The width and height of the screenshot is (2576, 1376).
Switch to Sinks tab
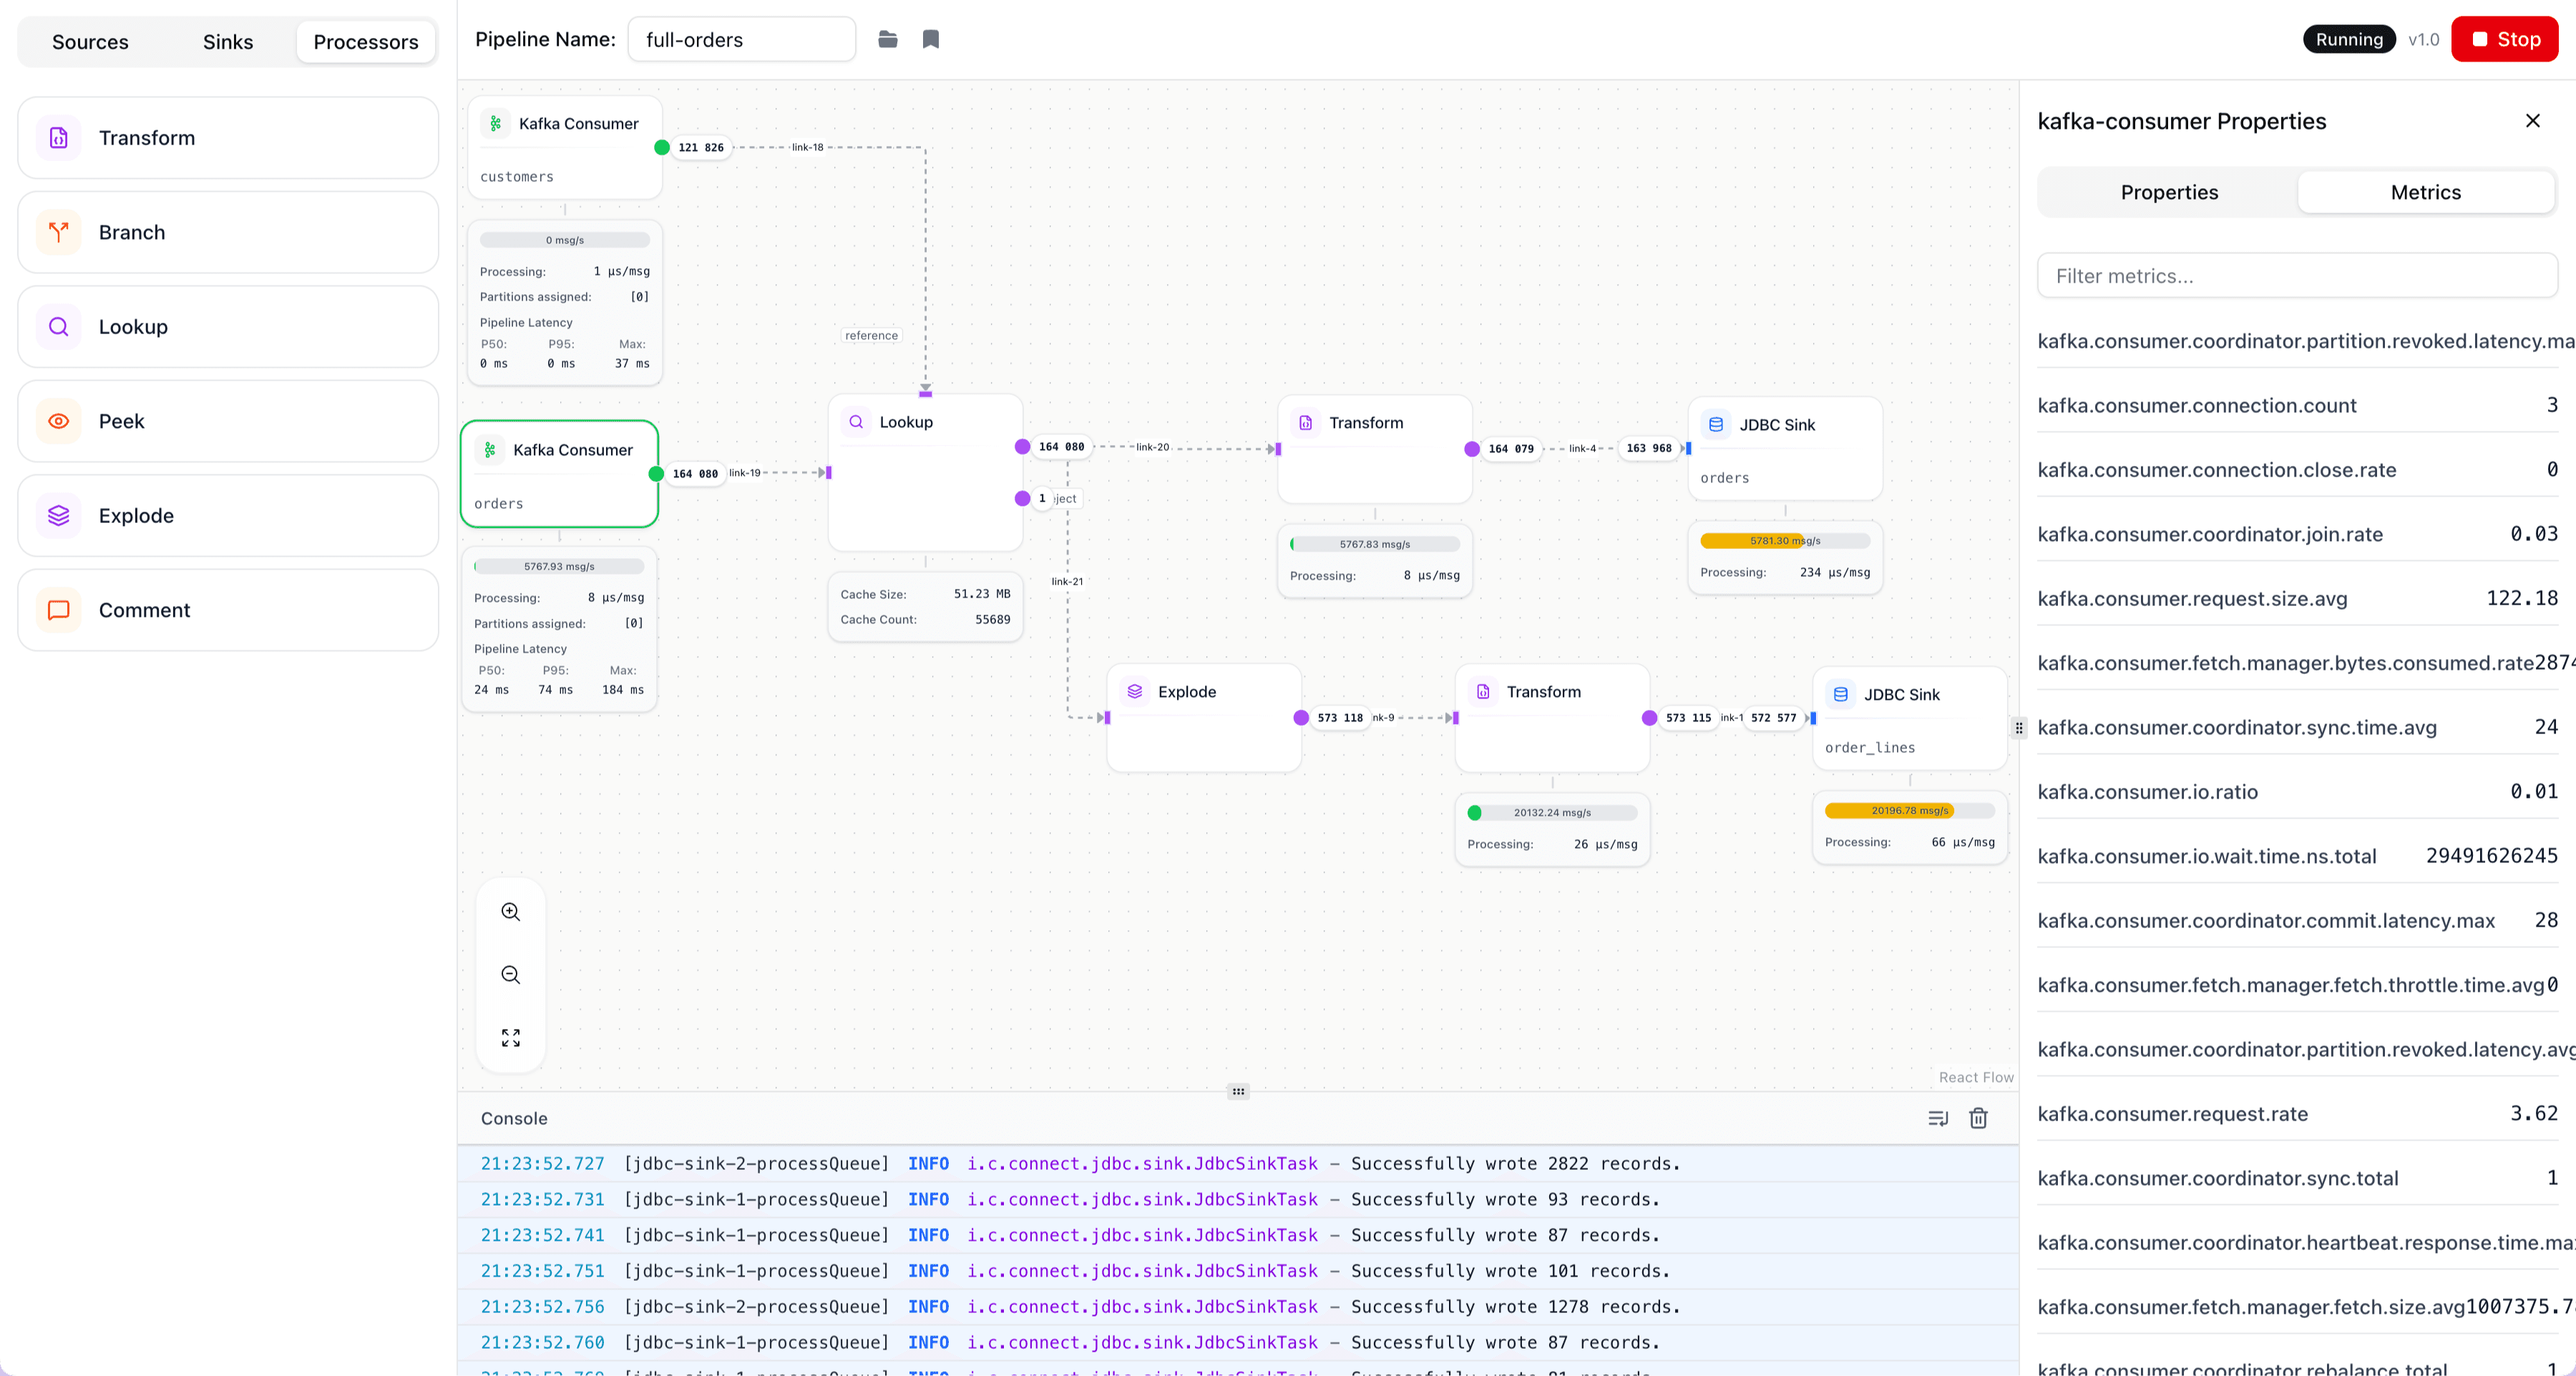pyautogui.click(x=228, y=42)
